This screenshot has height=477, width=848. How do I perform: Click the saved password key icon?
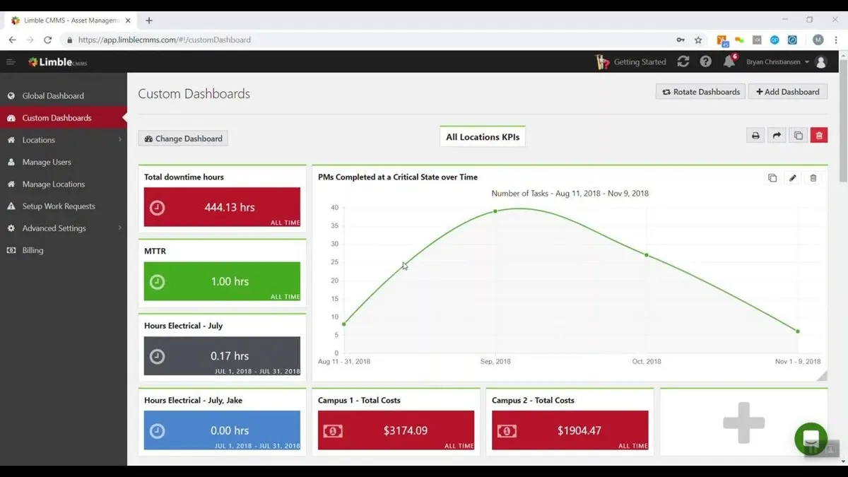coord(680,40)
